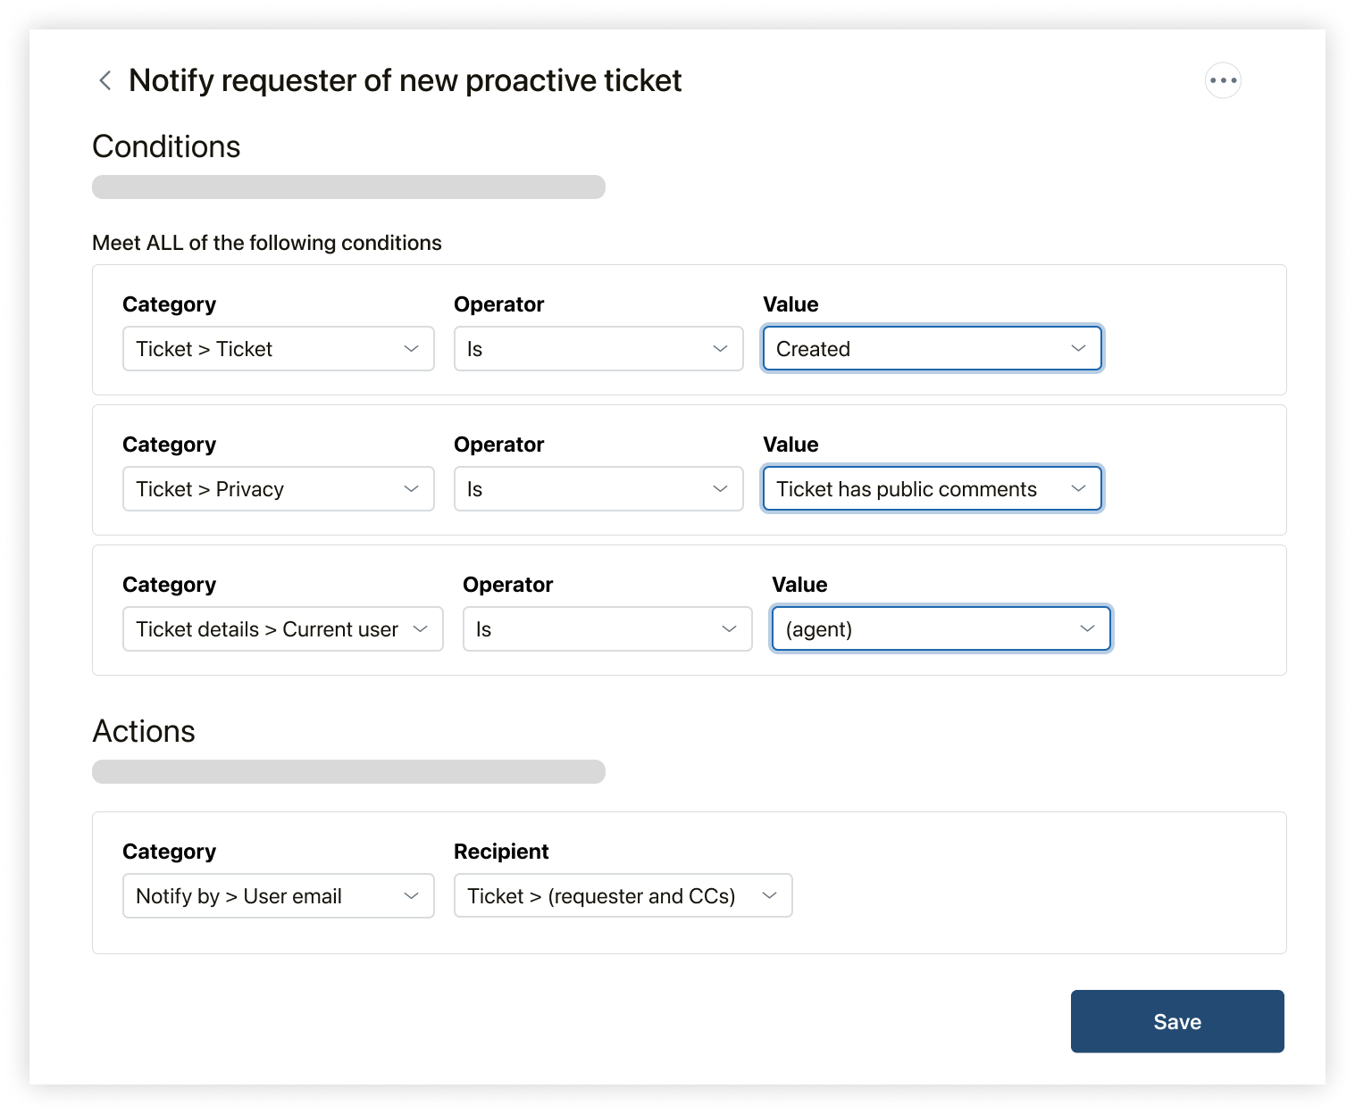Open the operator dropdown in the Privacy condition
The width and height of the screenshot is (1355, 1114).
[598, 489]
